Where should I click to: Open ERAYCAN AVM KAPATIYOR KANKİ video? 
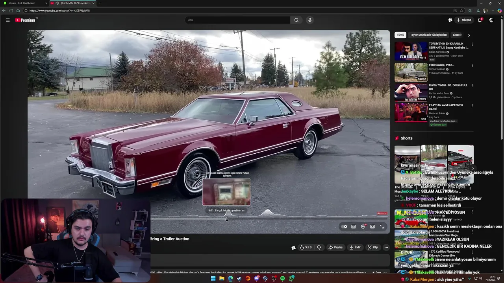[x=411, y=112]
